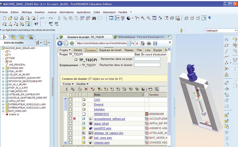Open the Projets dropdown tab
Viewport: 238px width, 147px height.
click(65, 50)
